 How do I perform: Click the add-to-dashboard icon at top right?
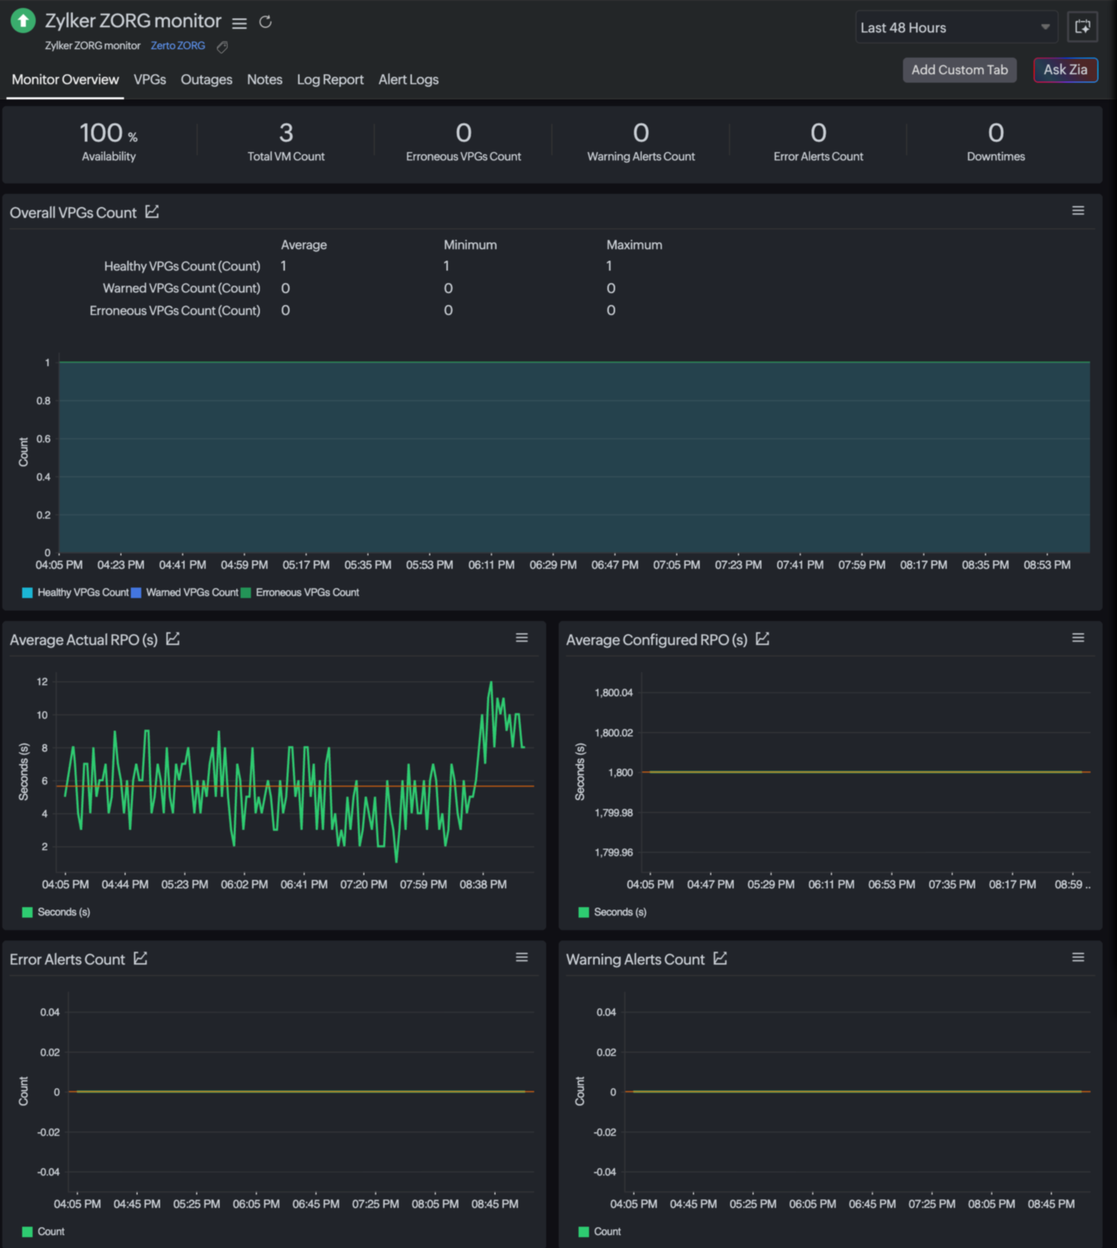[1082, 27]
